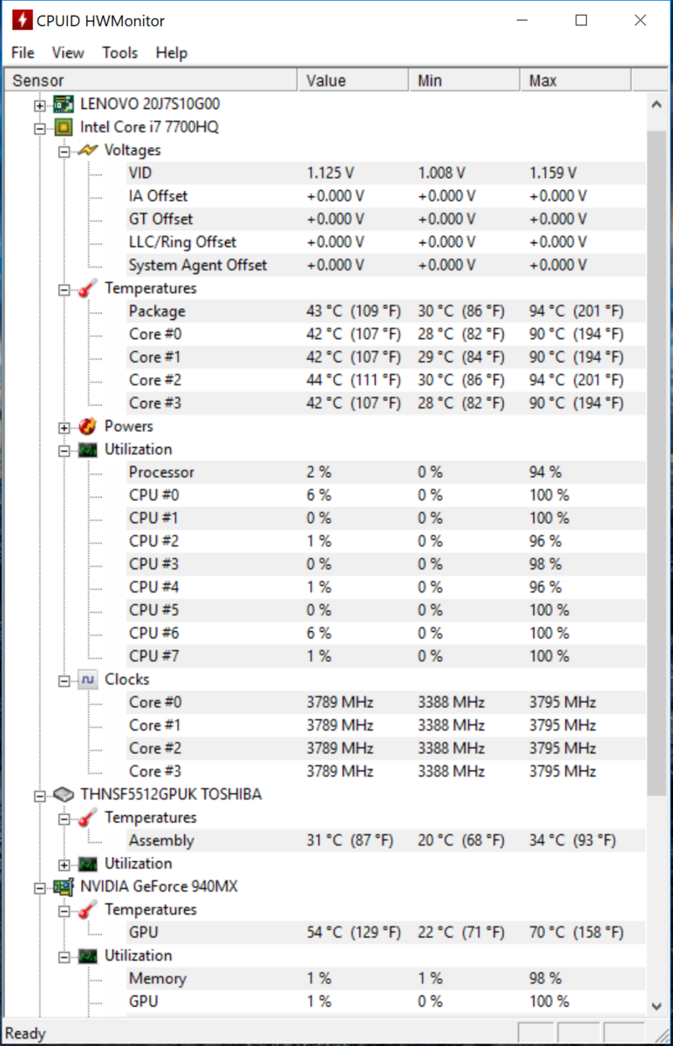Collapse the Intel Core i7 7700HQ tree
Image resolution: width=673 pixels, height=1046 pixels.
(x=39, y=128)
